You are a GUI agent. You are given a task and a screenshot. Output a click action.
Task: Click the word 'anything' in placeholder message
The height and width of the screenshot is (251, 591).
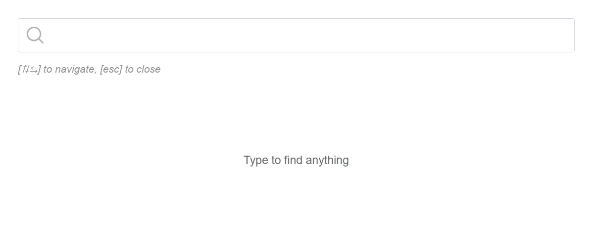click(x=327, y=160)
